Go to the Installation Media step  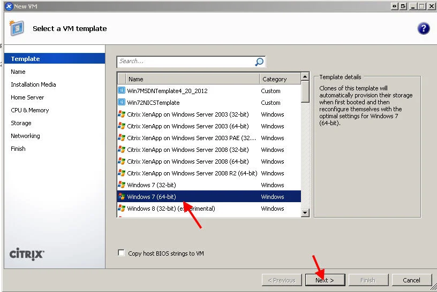tap(33, 84)
